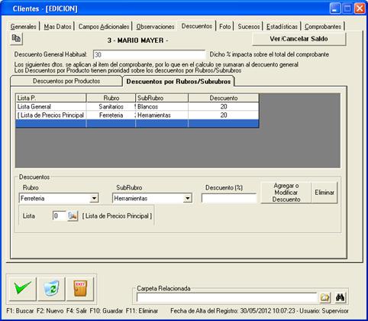This screenshot has height=321, width=368.
Task: Open the Carpeta Relacionada folder browse icon
Action: (324, 297)
